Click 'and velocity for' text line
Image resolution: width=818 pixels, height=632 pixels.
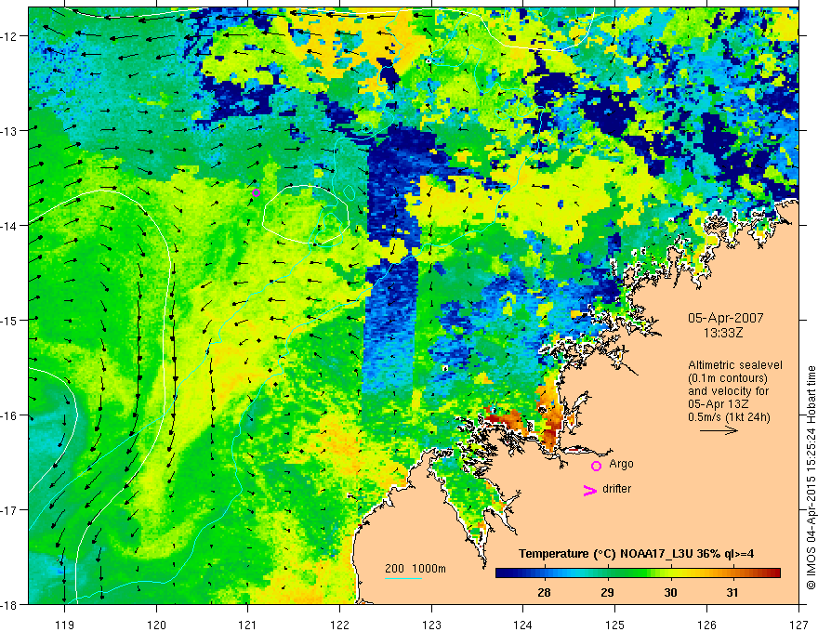click(728, 390)
